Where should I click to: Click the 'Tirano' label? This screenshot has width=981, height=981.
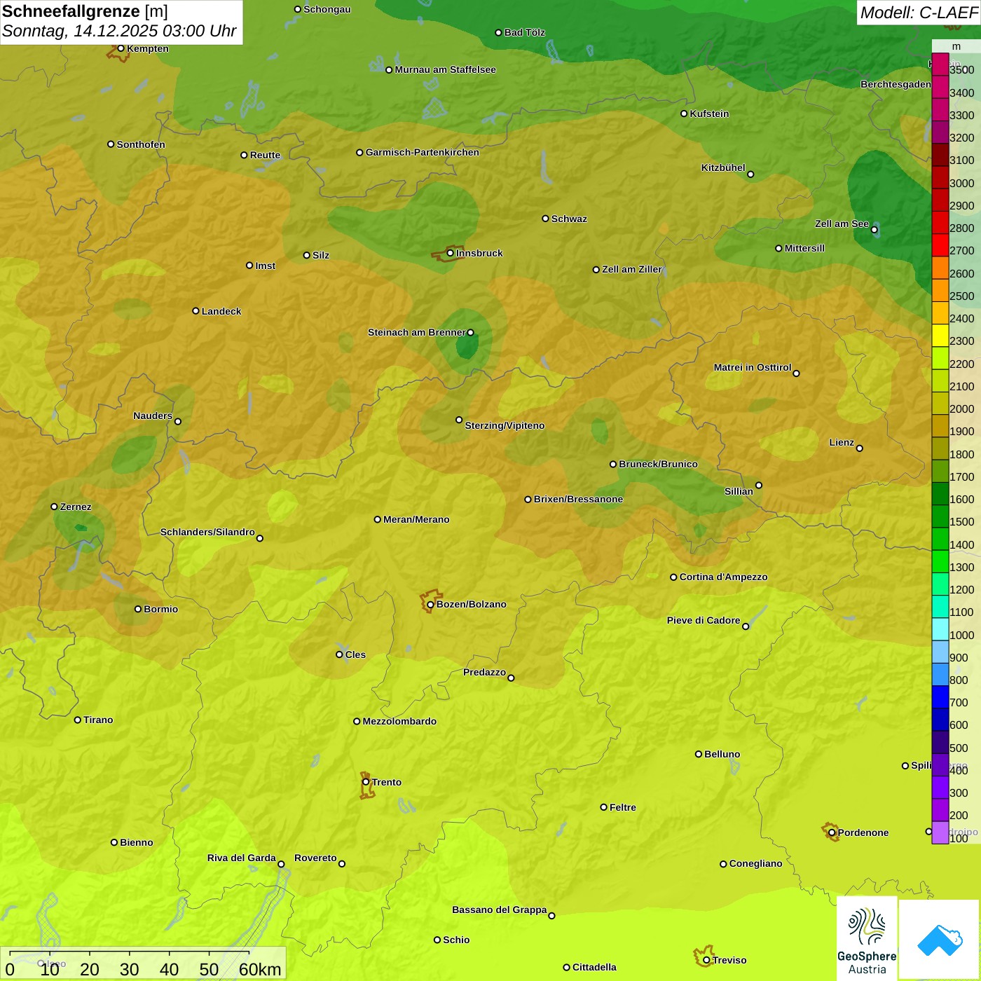pyautogui.click(x=98, y=720)
